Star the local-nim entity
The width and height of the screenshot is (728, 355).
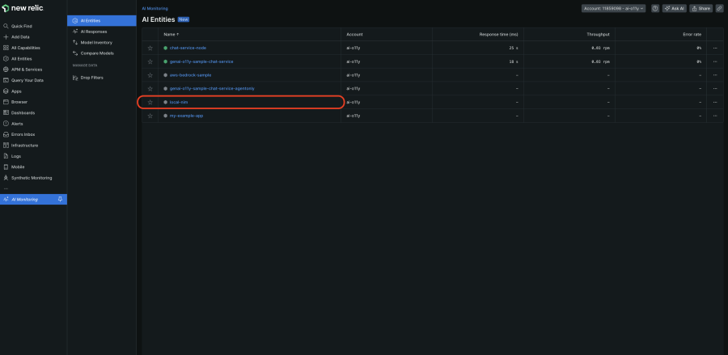pyautogui.click(x=150, y=102)
